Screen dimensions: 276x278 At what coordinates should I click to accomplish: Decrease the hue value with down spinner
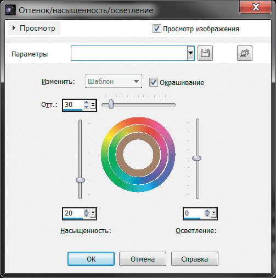point(87,107)
